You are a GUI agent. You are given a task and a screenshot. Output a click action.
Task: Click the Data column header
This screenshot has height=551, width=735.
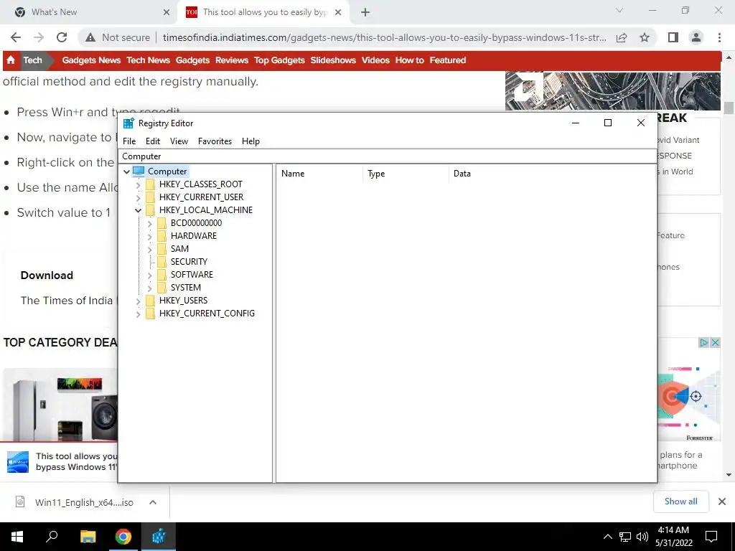click(x=552, y=174)
